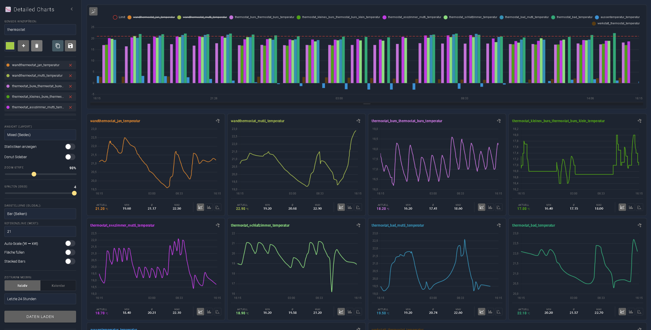Click the duplicate (copy) icon in the sidebar
Image resolution: width=651 pixels, height=330 pixels.
58,46
